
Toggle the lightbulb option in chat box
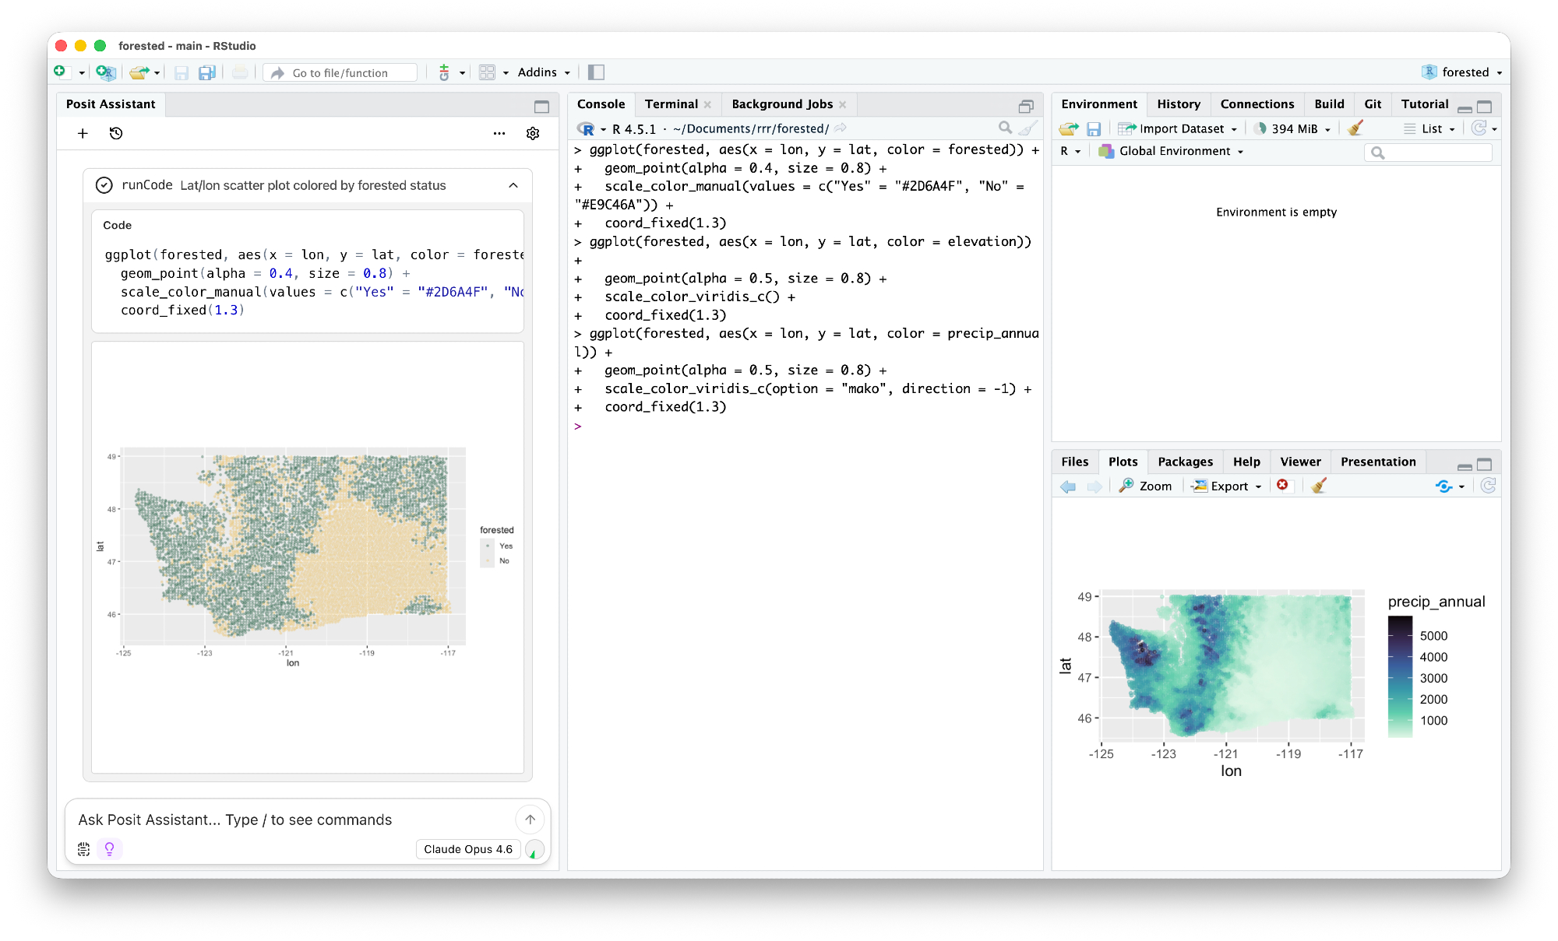pos(110,848)
